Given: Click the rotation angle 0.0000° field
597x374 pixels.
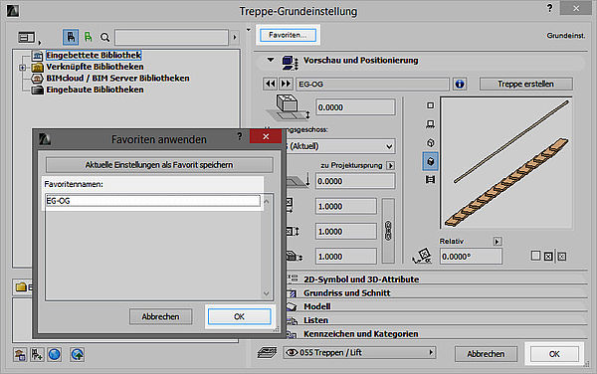Looking at the screenshot, I should click(471, 257).
